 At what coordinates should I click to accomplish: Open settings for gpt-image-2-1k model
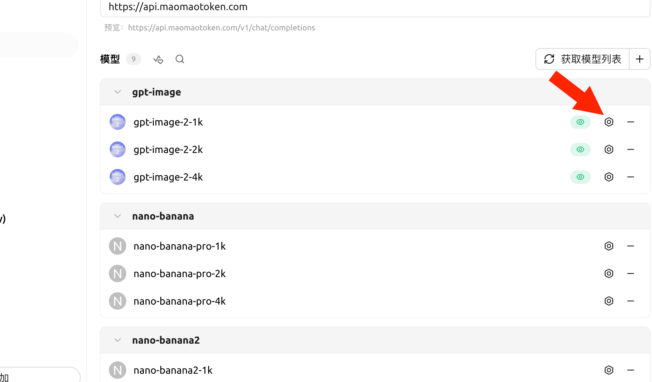[609, 122]
